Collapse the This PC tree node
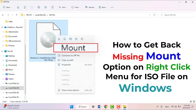This screenshot has width=196, height=110. point(2,51)
